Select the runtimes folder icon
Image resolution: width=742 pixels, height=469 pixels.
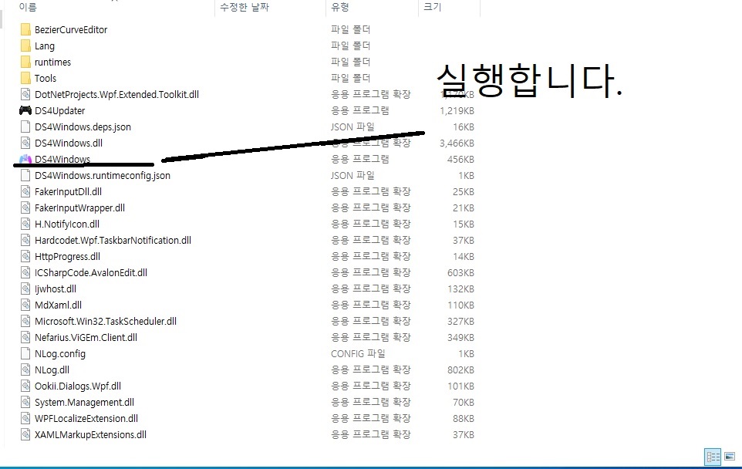click(x=25, y=62)
